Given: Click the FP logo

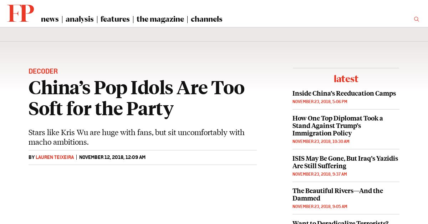Looking at the screenshot, I should pos(21,14).
